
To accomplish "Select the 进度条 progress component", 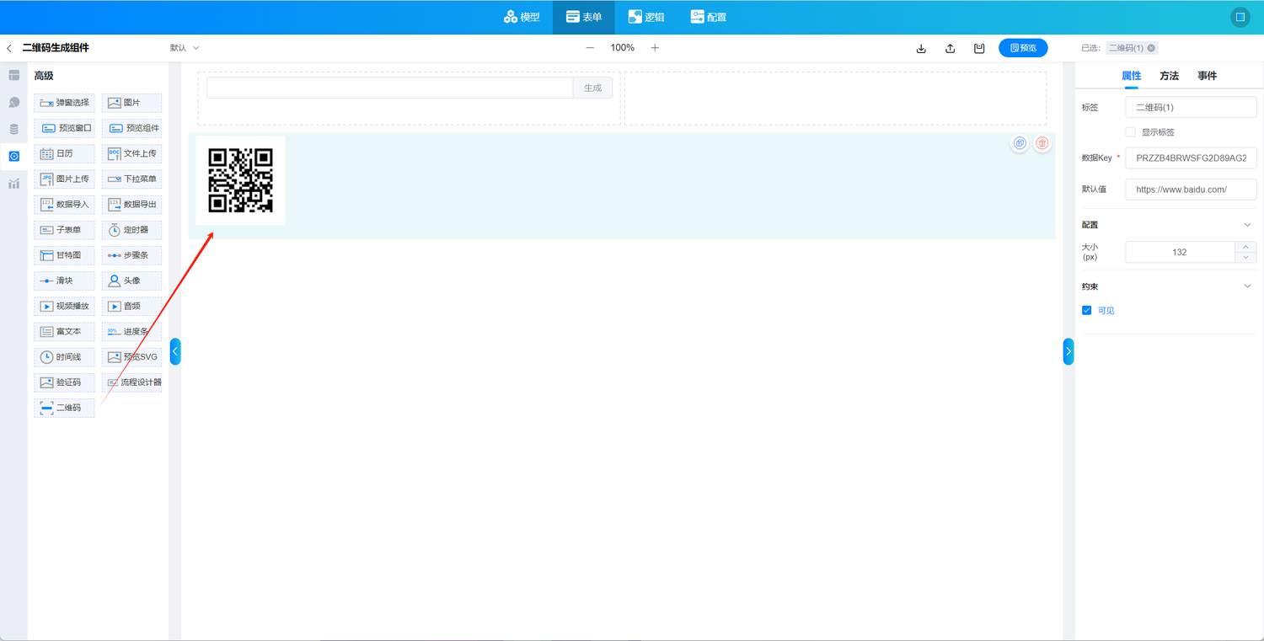I will 131,332.
